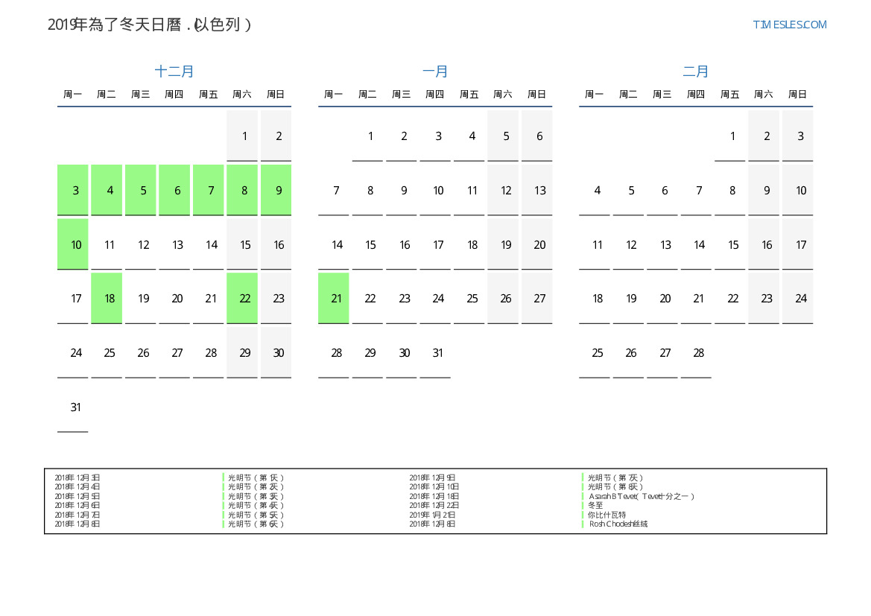This screenshot has height=616, width=871.
Task: Select highlighted December 10 cell
Action: (x=73, y=244)
